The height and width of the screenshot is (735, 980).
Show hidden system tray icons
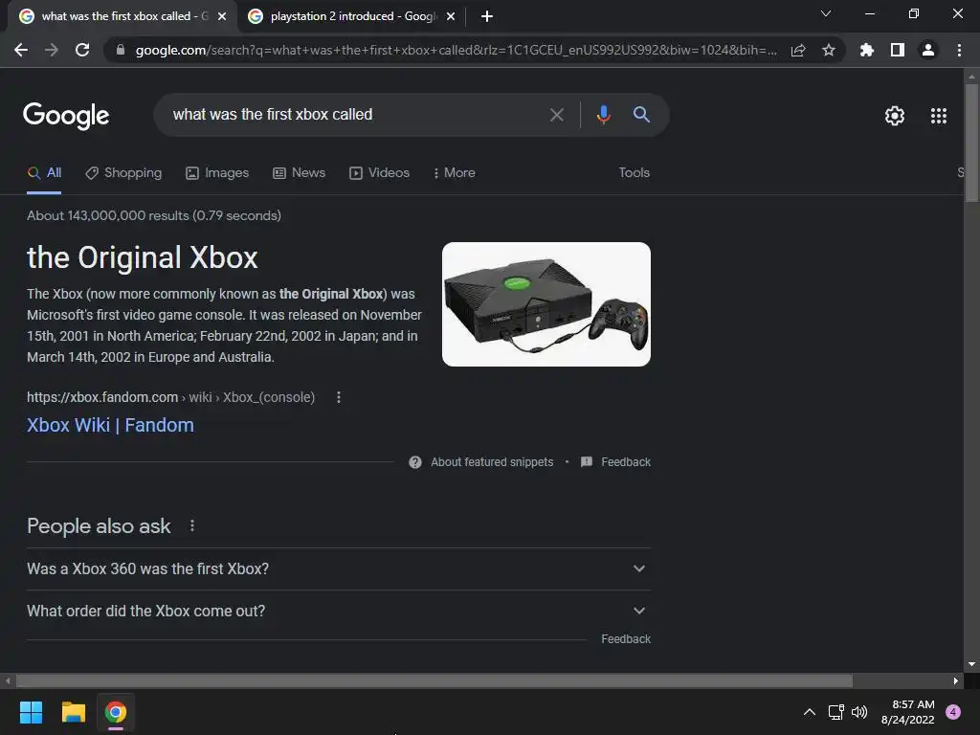pos(810,712)
